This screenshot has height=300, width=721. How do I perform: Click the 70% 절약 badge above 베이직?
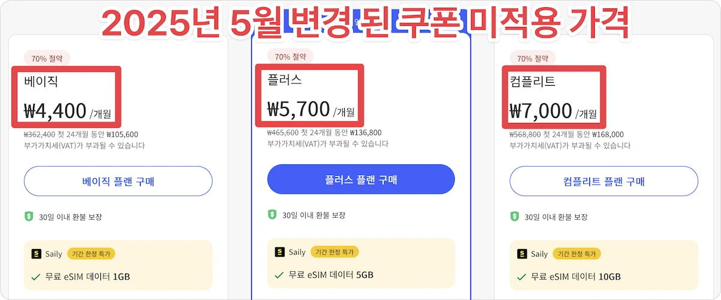47,58
